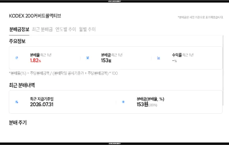Screen dimensions: 229x145
Task: Click the 153원 value under 분배금 최근 1년
Action: (x=106, y=61)
